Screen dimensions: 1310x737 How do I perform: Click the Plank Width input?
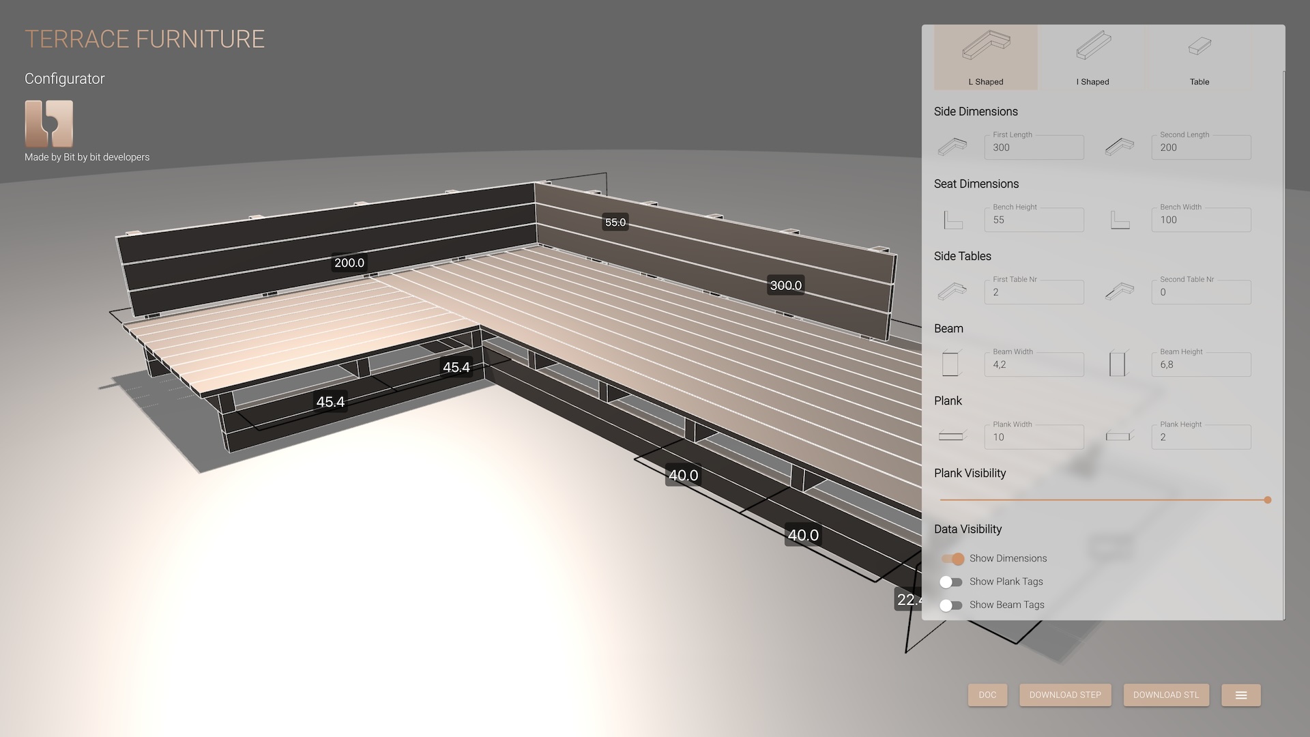click(1034, 437)
